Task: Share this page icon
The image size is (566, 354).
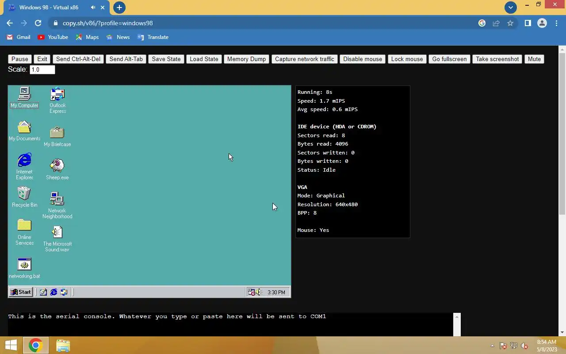Action: coord(496,23)
